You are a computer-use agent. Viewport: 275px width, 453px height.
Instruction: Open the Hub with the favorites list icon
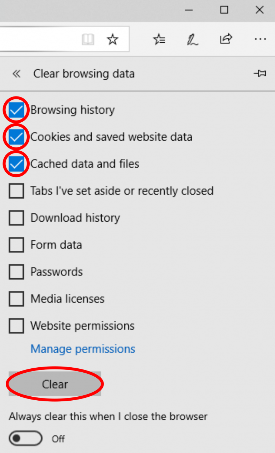point(159,39)
